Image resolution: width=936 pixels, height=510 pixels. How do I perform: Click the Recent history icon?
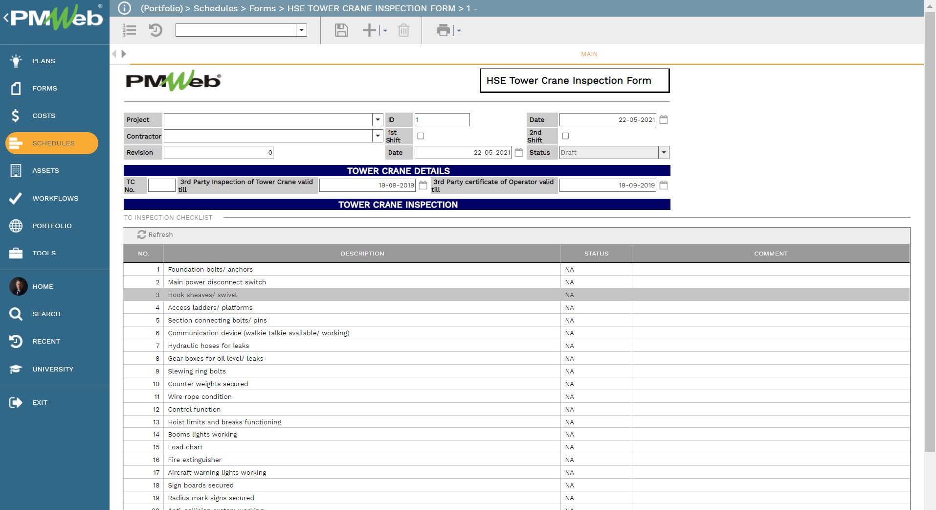click(x=16, y=341)
